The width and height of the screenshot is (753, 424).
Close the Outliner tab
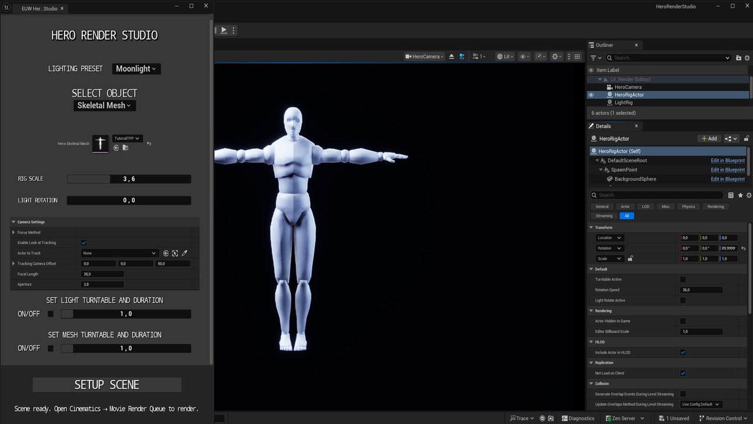[x=636, y=45]
